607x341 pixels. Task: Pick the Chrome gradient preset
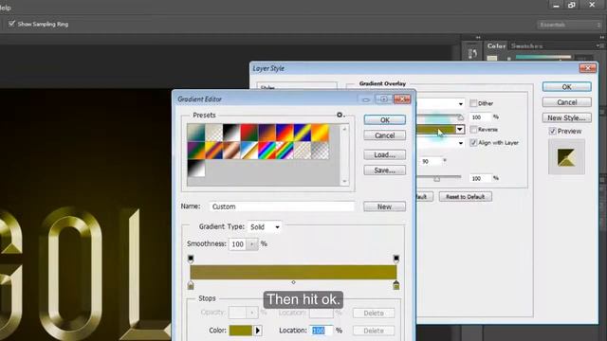[x=249, y=151]
